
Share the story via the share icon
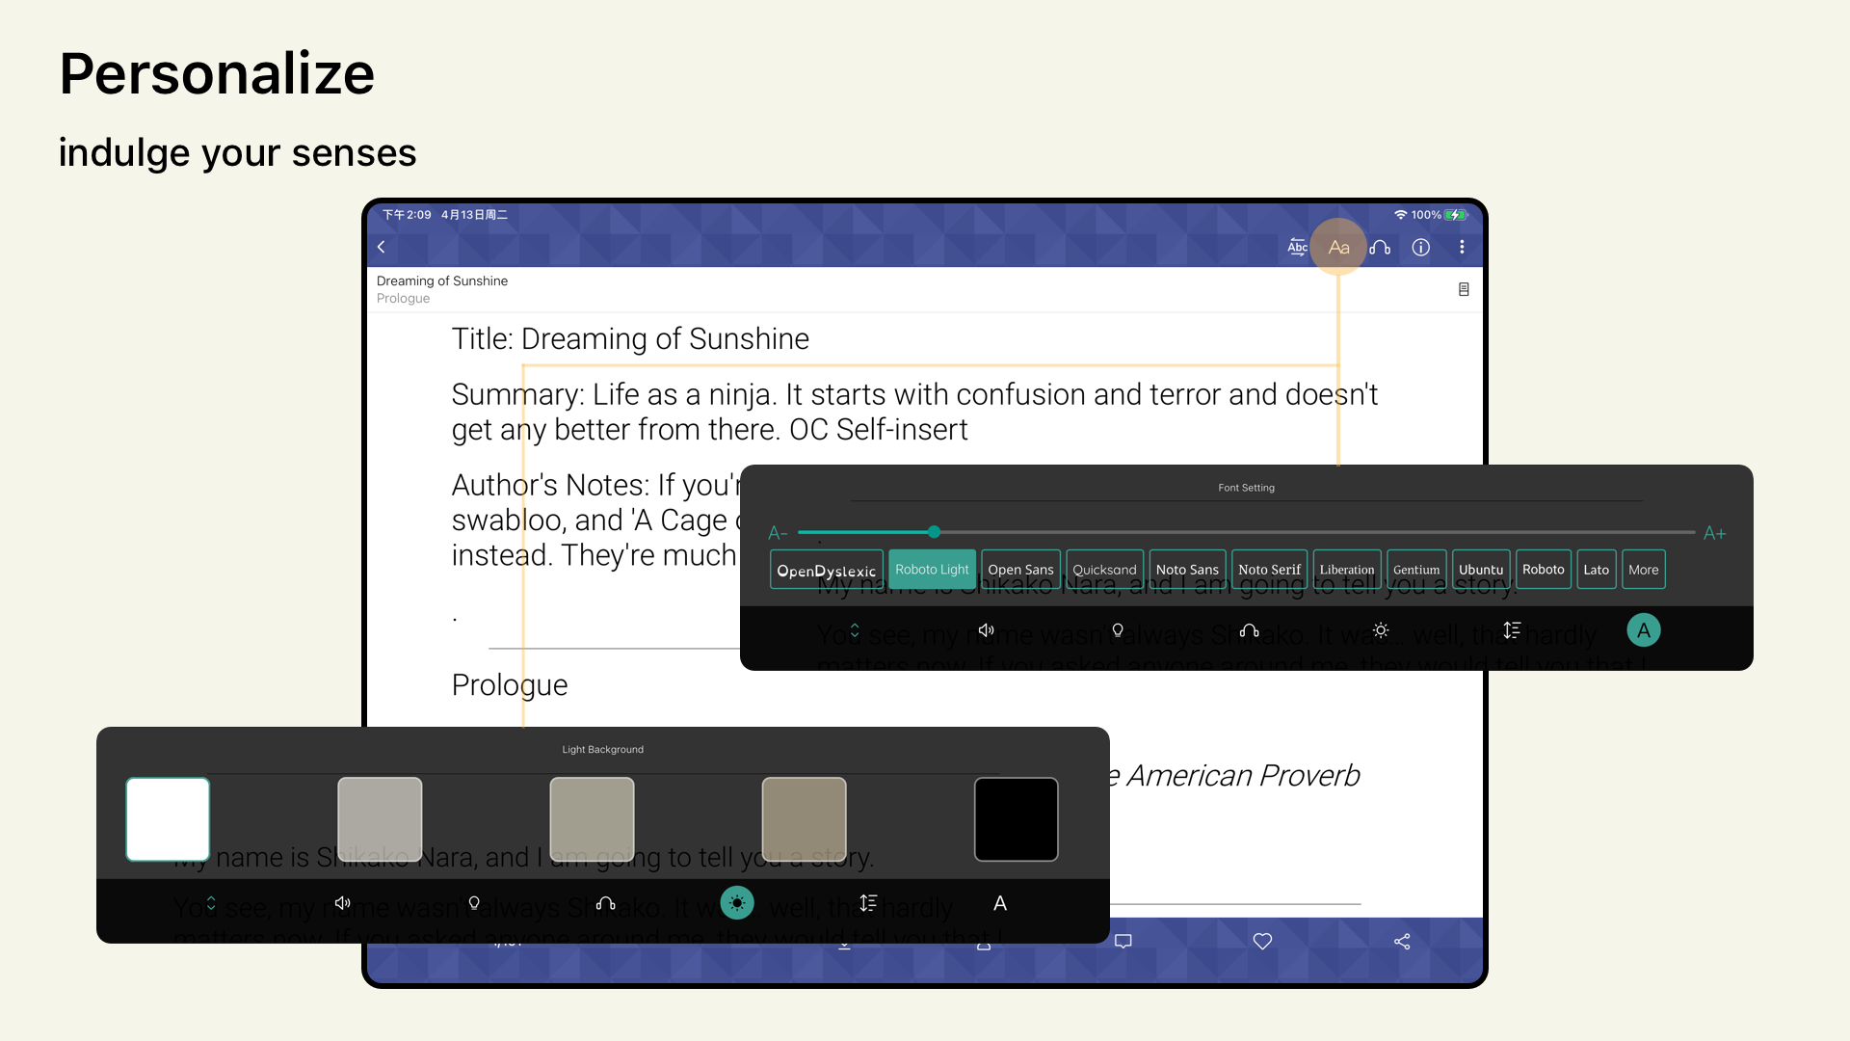pyautogui.click(x=1403, y=941)
